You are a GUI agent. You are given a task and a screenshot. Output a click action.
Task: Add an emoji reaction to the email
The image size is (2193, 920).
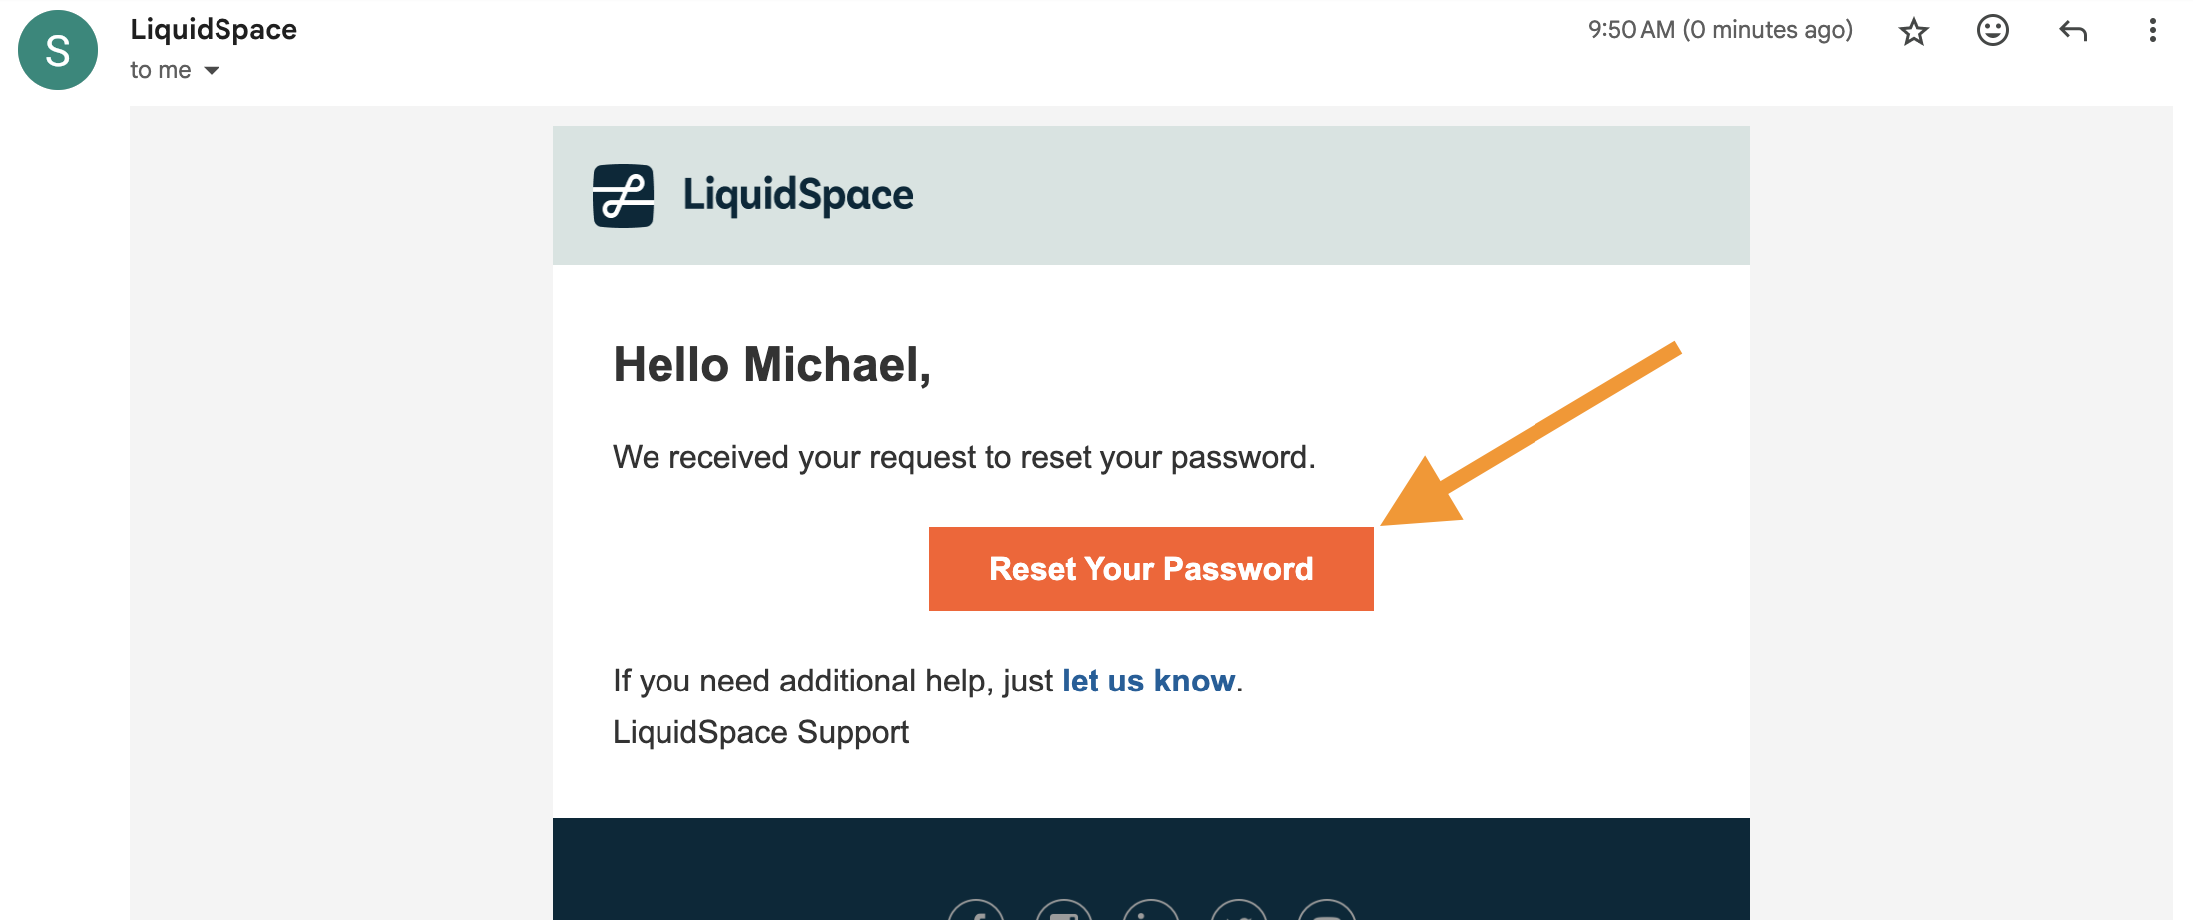[1992, 31]
